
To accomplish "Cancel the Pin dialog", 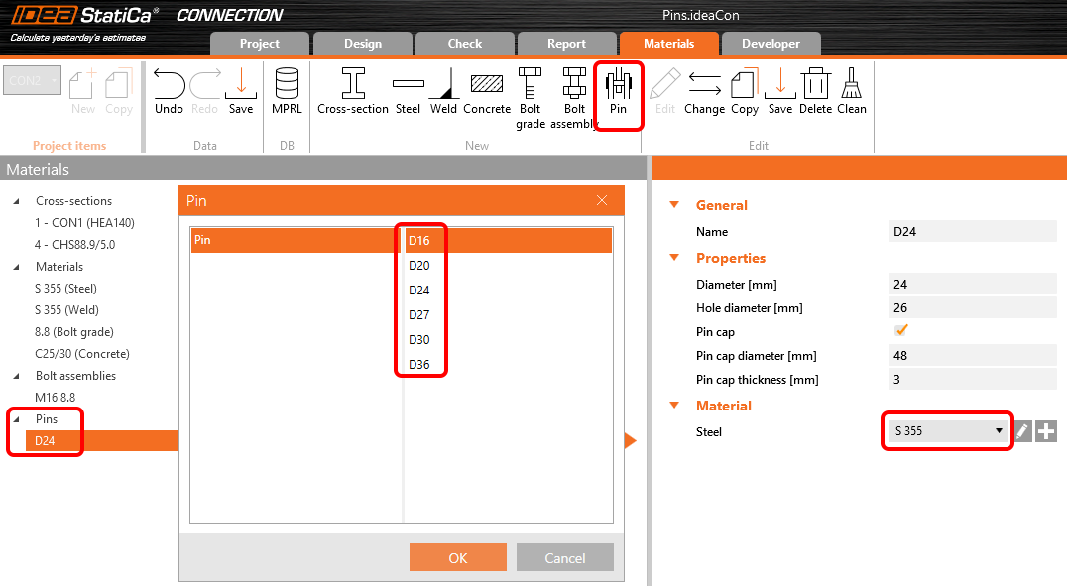I will pos(564,557).
